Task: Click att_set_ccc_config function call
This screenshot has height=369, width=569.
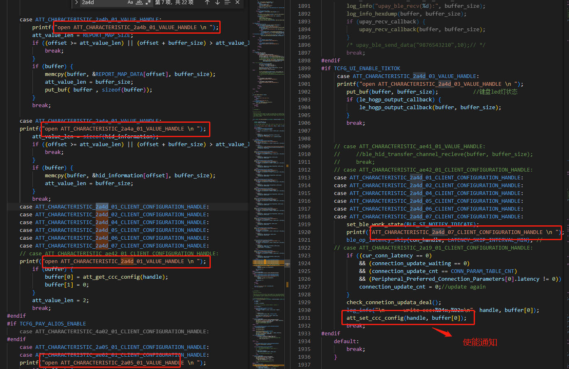Action: 375,318
